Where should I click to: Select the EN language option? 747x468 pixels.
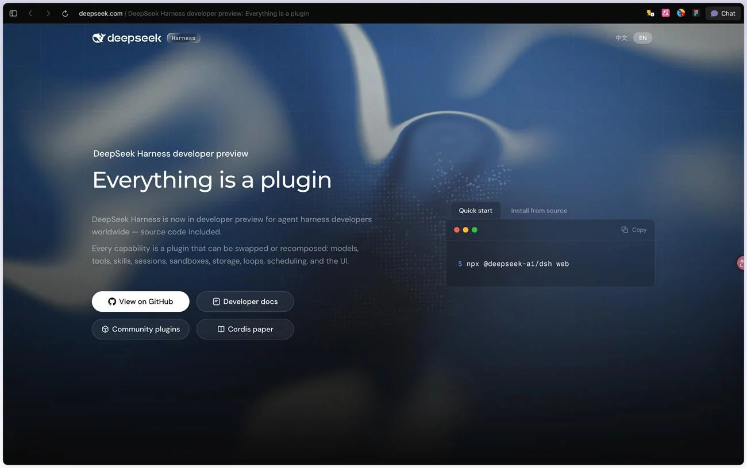click(x=642, y=38)
